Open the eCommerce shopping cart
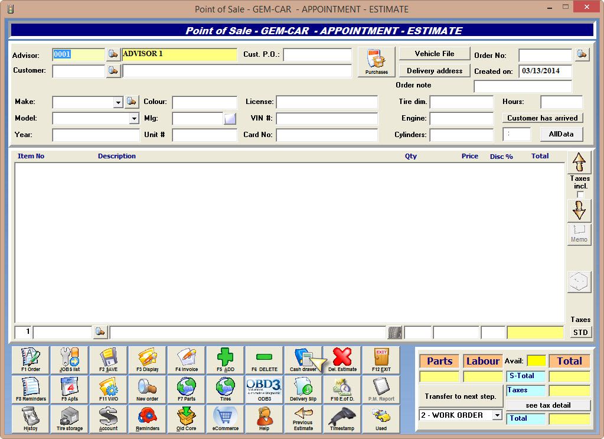 (225, 419)
